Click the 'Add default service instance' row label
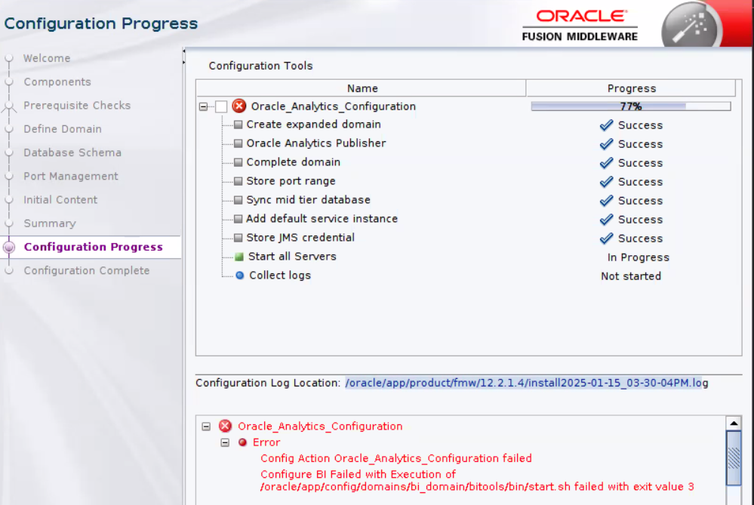 click(322, 219)
